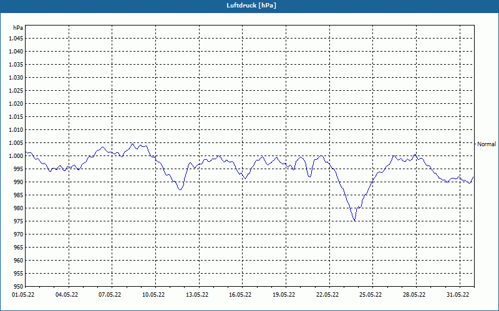This screenshot has width=499, height=311.
Task: Pick the 16.05.22 date label
Action: [240, 294]
